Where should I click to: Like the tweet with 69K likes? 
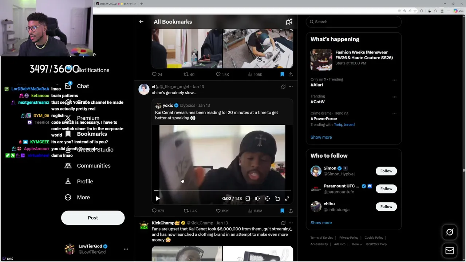pyautogui.click(x=222, y=211)
